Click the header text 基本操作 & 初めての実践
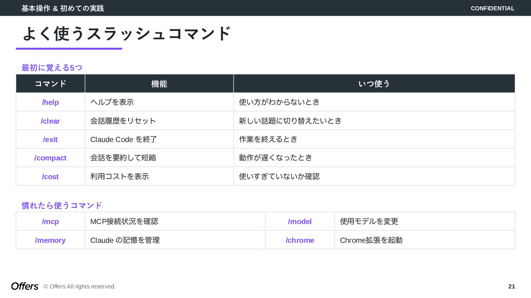531x298 pixels. click(x=63, y=8)
